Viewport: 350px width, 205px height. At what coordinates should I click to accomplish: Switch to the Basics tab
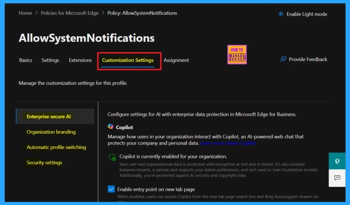[26, 60]
